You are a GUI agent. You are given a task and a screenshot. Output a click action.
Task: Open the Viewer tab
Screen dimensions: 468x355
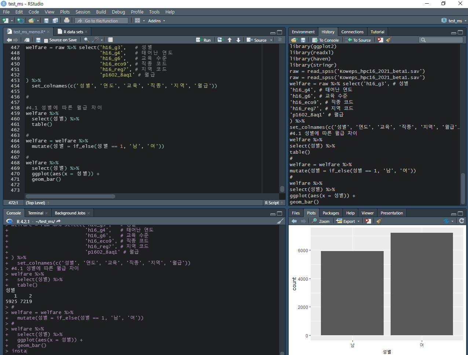[x=368, y=213]
